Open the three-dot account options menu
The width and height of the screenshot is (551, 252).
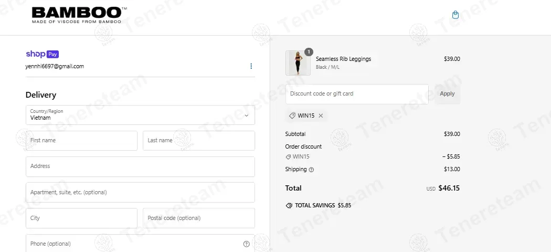point(251,66)
